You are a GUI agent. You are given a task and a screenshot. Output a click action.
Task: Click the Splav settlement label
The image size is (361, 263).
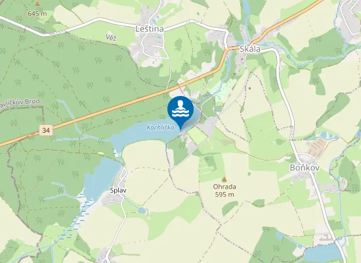[118, 190]
